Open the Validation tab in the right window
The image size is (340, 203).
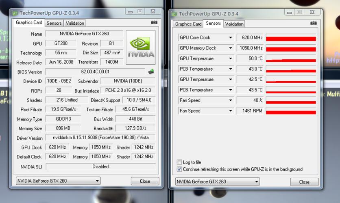point(234,24)
